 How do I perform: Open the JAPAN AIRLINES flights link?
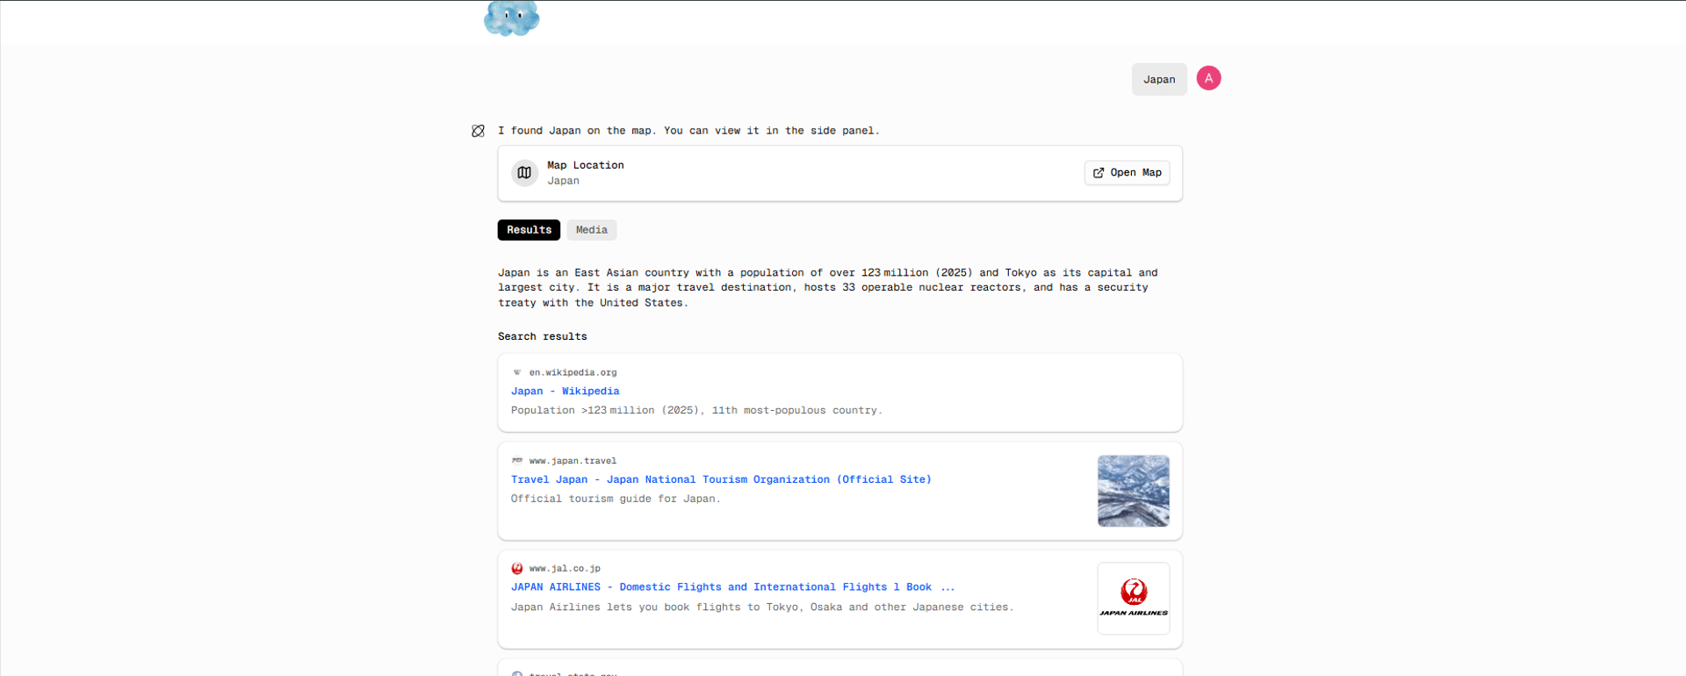[x=732, y=587]
